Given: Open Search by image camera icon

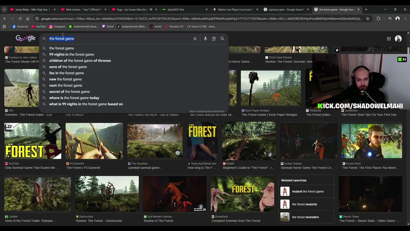Looking at the screenshot, I should (x=214, y=38).
